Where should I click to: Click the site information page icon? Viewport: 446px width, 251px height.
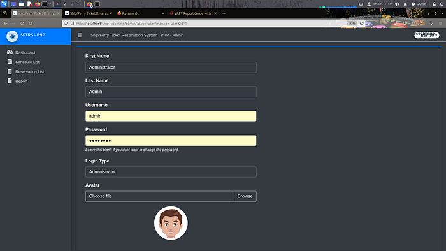[x=72, y=24]
